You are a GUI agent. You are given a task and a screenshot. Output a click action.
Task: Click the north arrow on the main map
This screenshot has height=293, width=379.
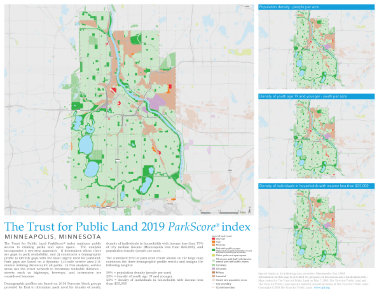[250, 210]
